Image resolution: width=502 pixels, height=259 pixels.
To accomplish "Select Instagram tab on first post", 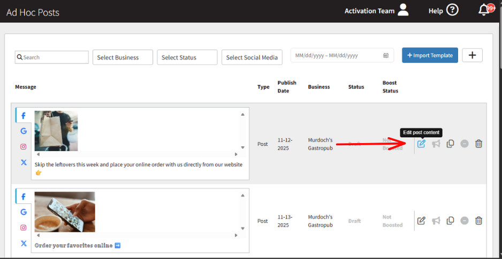I will tap(24, 146).
